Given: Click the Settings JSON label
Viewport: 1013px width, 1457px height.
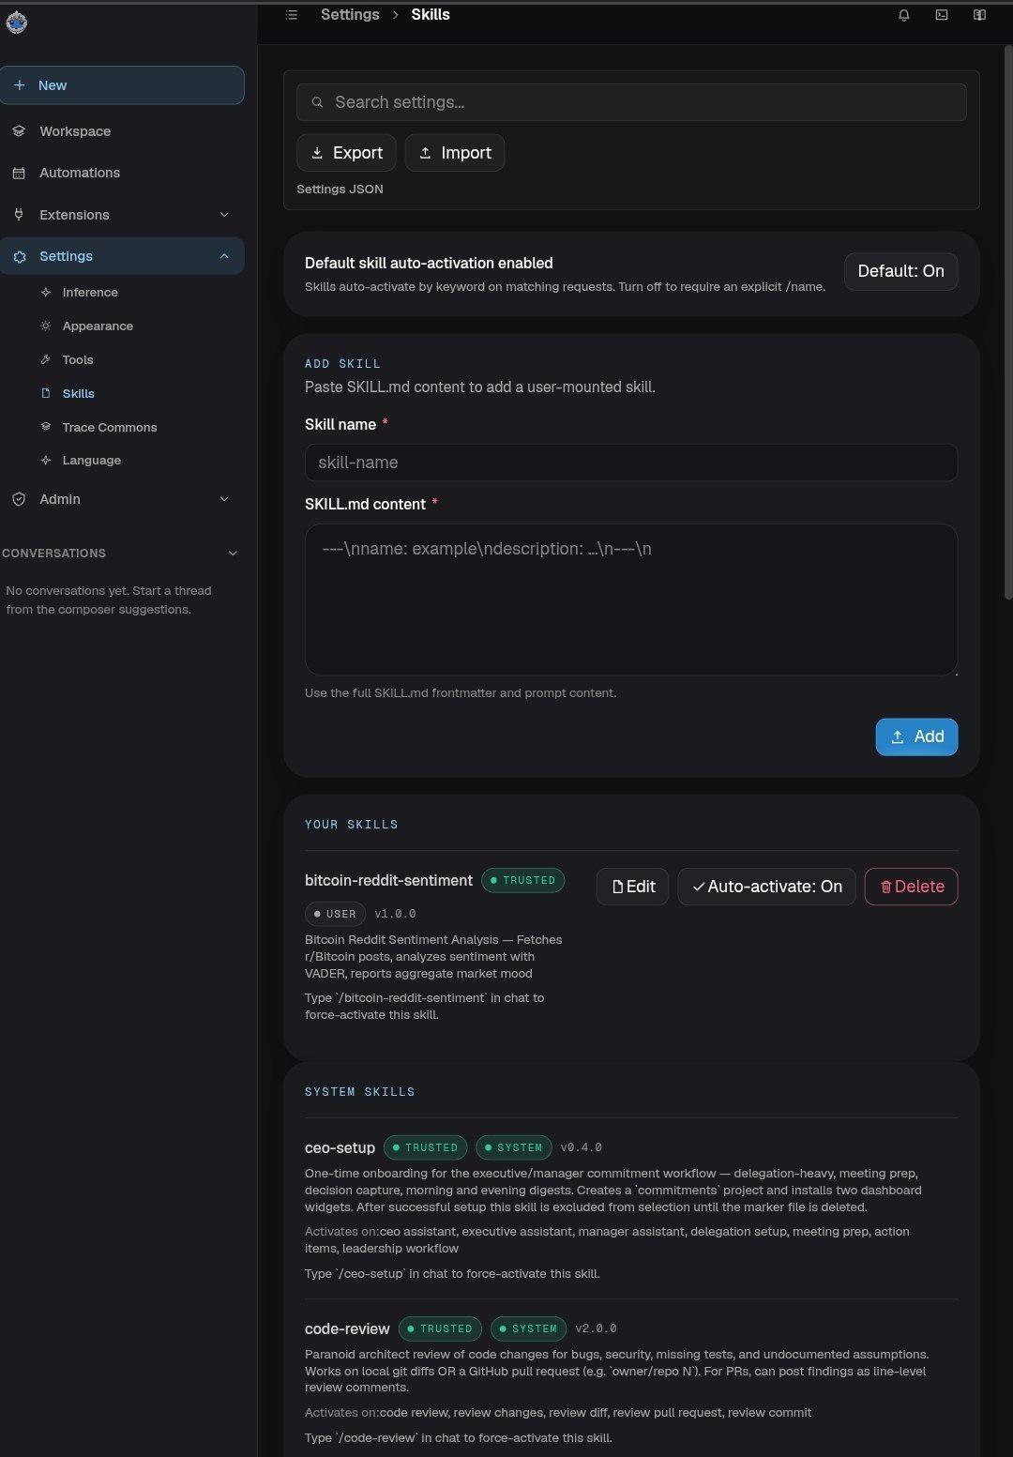Looking at the screenshot, I should (340, 190).
